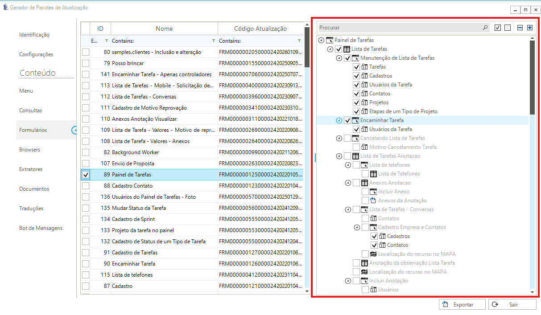Screen dimensions: 541x315
Task: Click the magnifier icon in Procurar field
Action: [485, 28]
